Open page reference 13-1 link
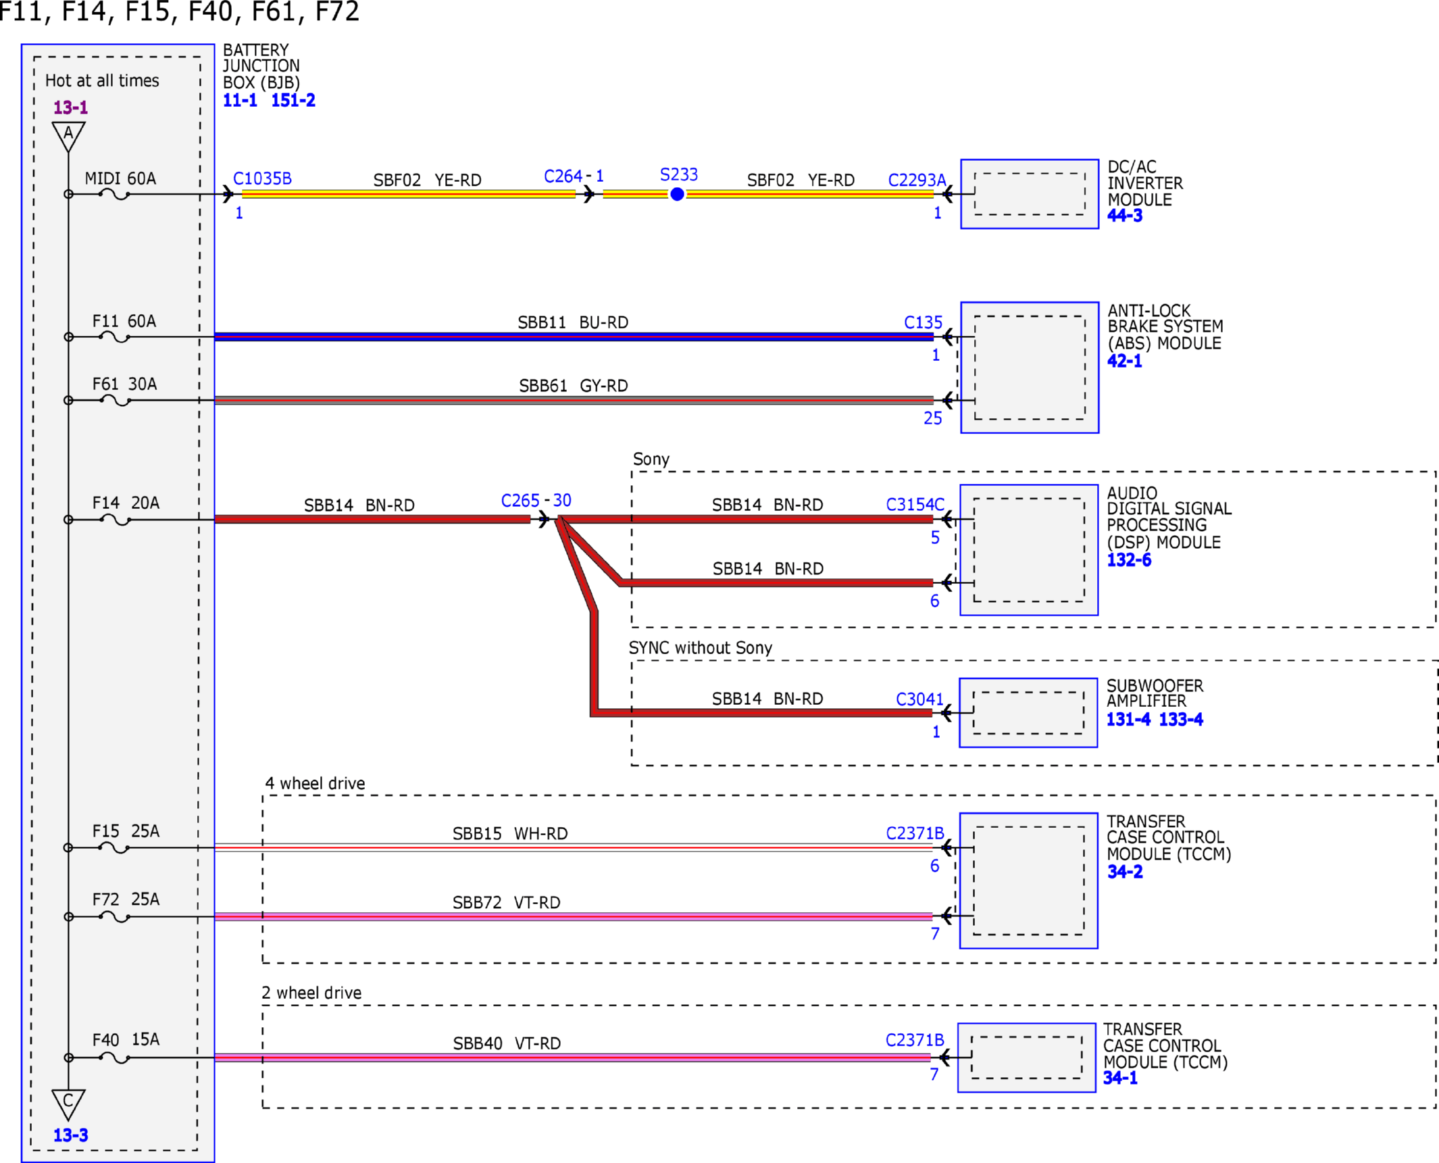Image resolution: width=1439 pixels, height=1163 pixels. coord(70,107)
